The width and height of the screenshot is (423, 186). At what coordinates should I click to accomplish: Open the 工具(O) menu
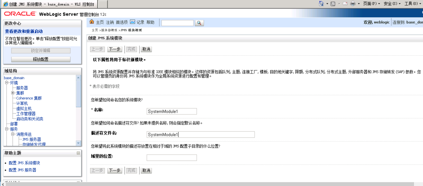tap(412, 4)
